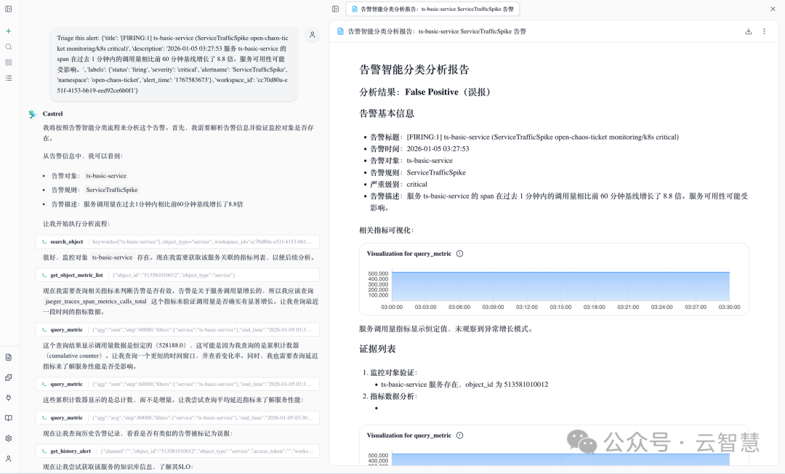The height and width of the screenshot is (474, 785).
Task: Open the settings gear in the sidebar
Action: (9, 438)
